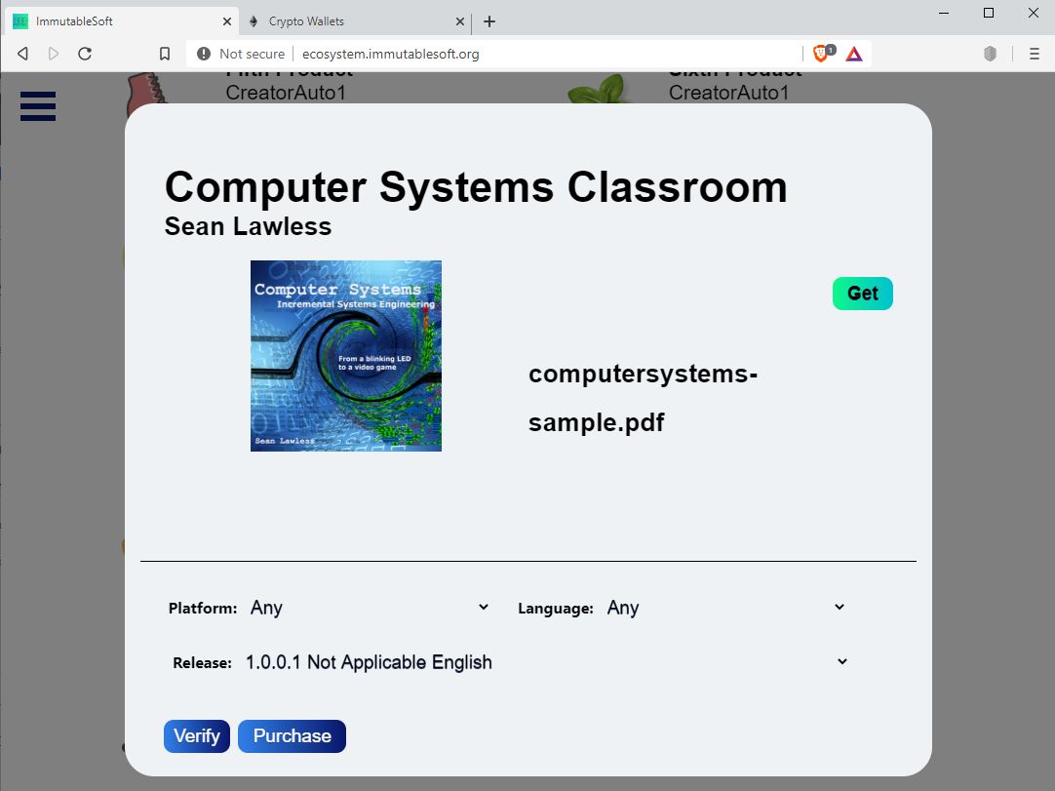Reload the page with the refresh icon
Viewport: 1055px width, 791px height.
(x=85, y=54)
